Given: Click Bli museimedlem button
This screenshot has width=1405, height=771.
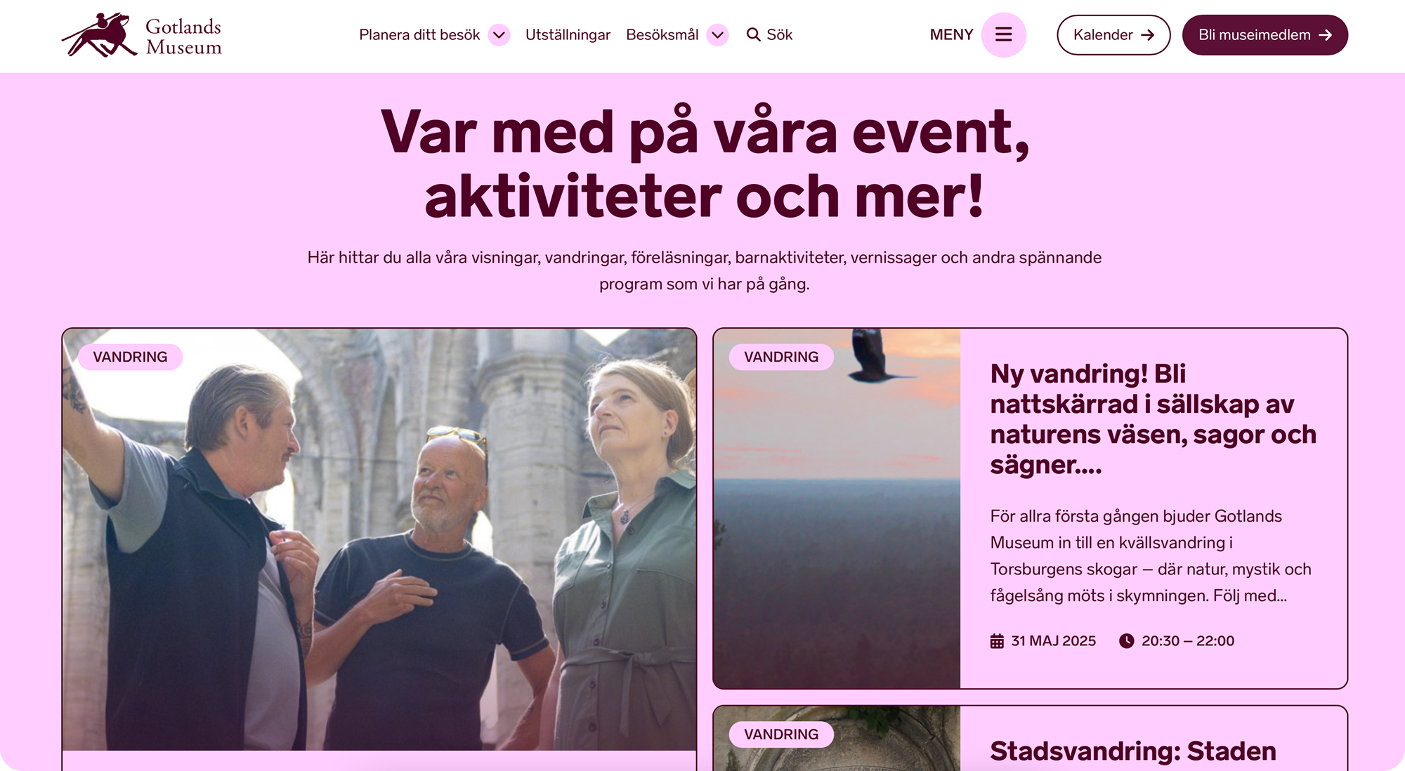Looking at the screenshot, I should 1264,35.
